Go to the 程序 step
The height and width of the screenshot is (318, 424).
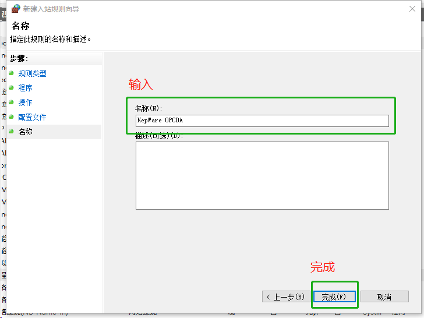(25, 88)
